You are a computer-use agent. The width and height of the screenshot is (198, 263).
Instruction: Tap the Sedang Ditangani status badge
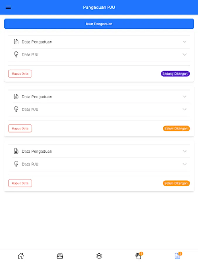pos(175,74)
